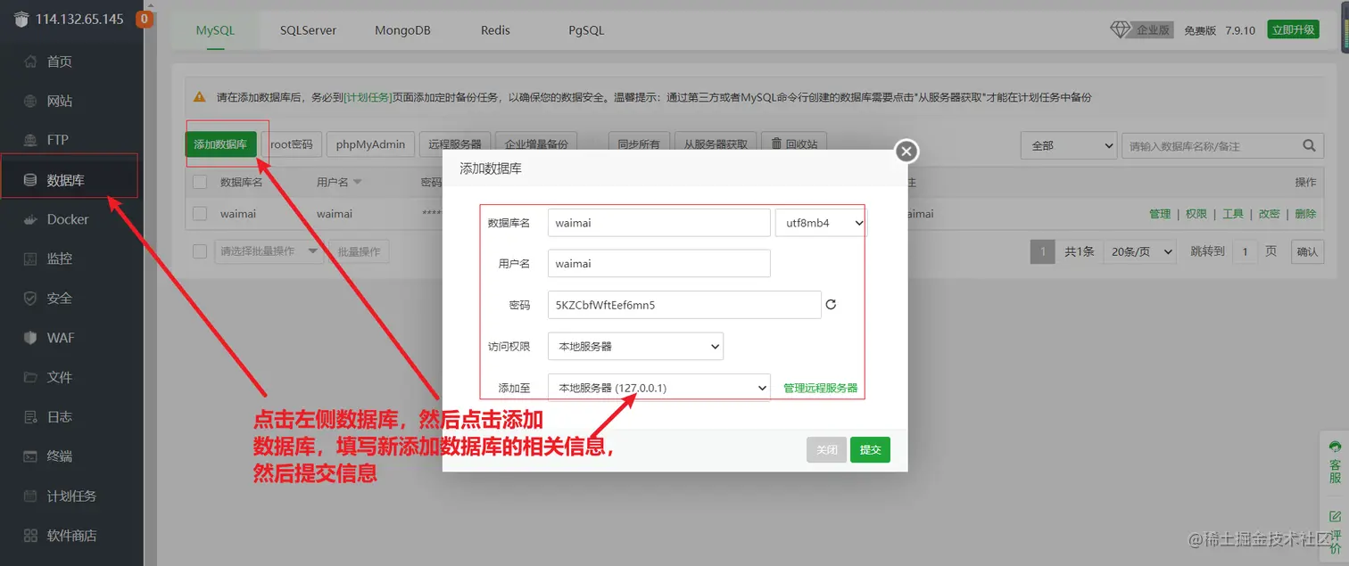Sort by the 用户名 column arrow
This screenshot has height=566, width=1349.
358,182
